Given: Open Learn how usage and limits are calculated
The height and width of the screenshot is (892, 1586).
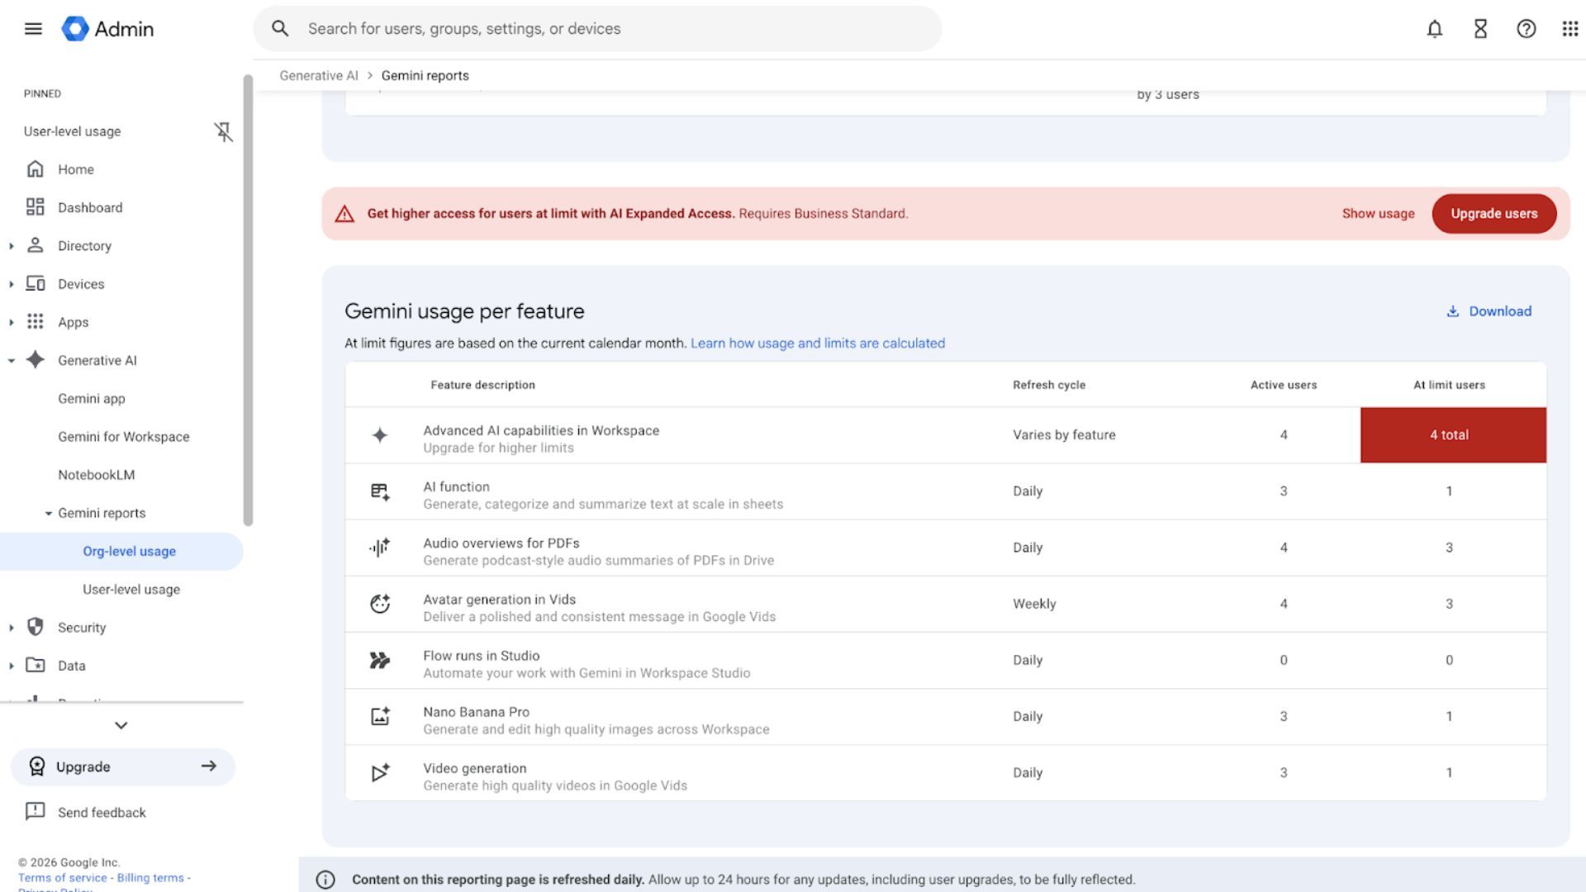Looking at the screenshot, I should [818, 343].
